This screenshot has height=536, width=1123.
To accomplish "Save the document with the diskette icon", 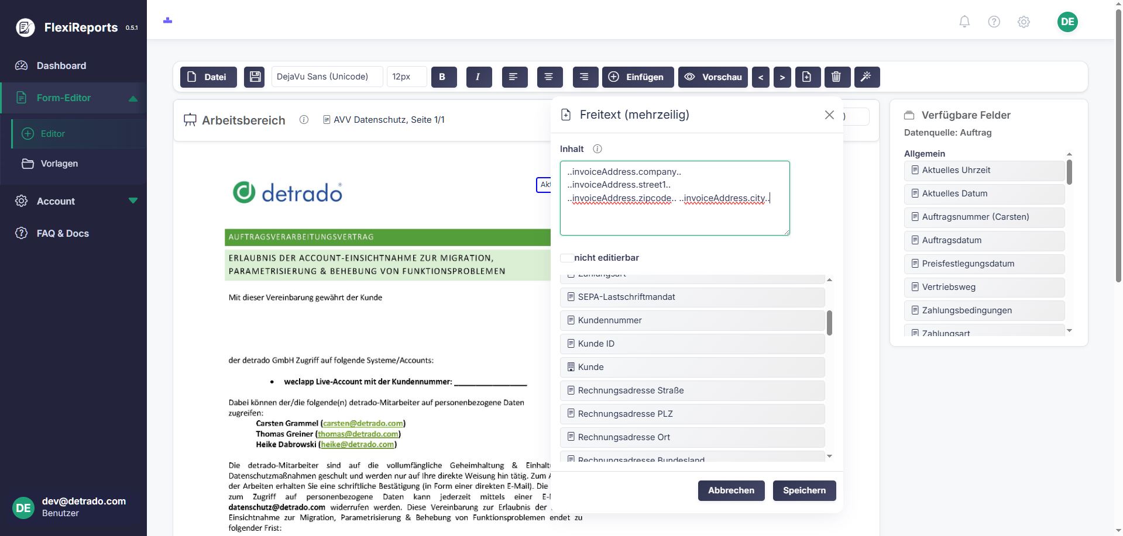I will click(254, 77).
